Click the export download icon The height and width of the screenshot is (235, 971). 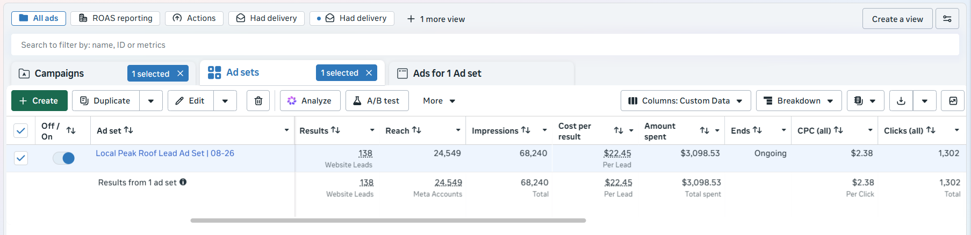tap(901, 101)
